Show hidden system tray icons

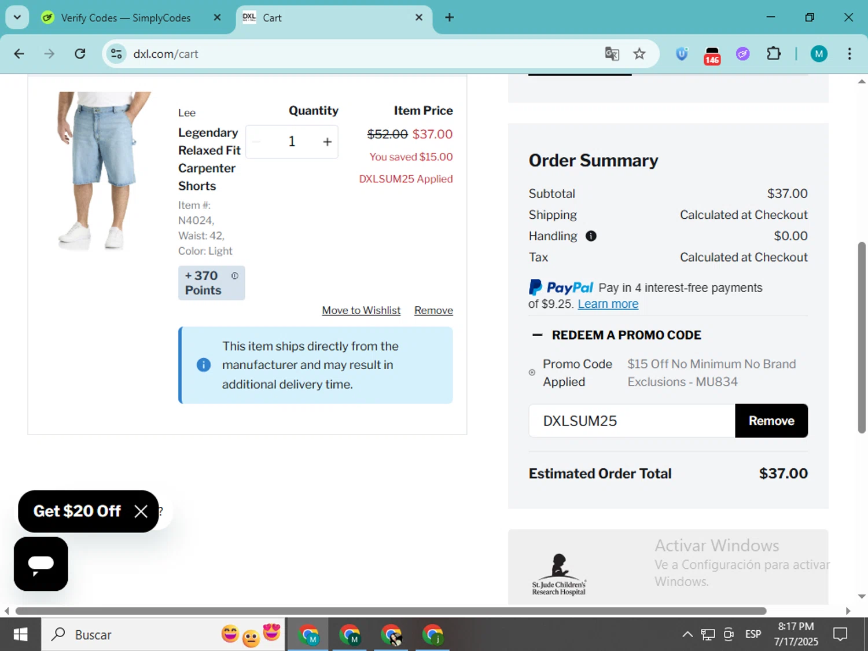(x=687, y=635)
